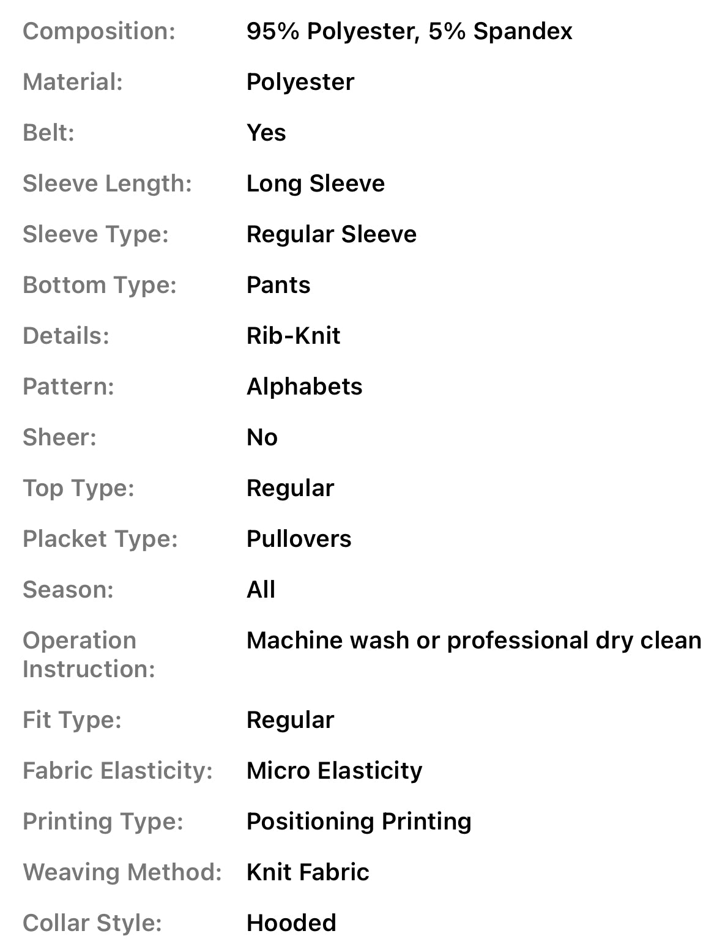
Task: Tap the Belt value "Yes"
Action: (x=266, y=133)
